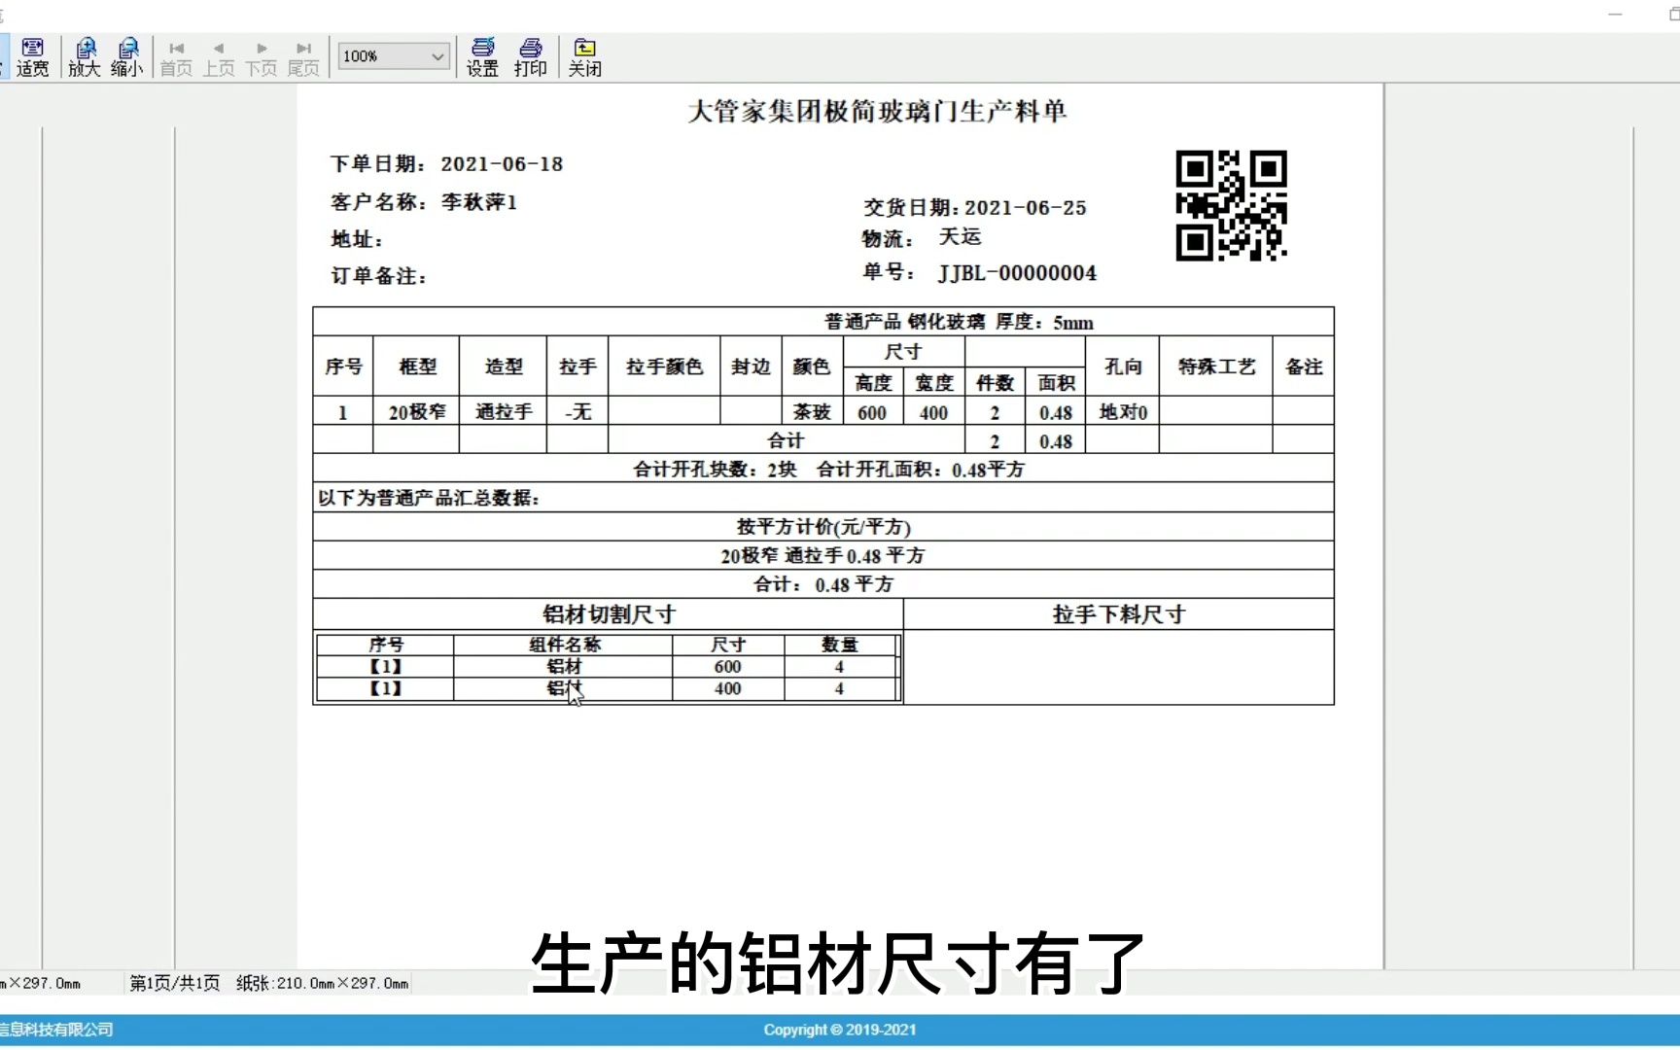Click logistics value 天运
The image size is (1680, 1050).
(960, 237)
